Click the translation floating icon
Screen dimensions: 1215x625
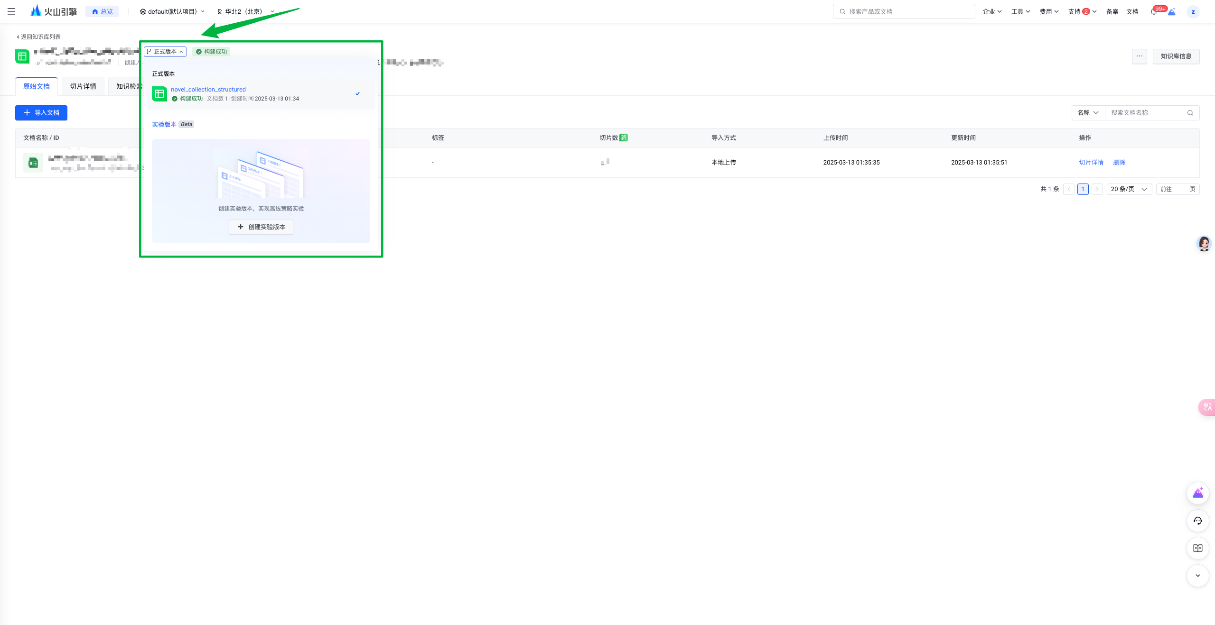[1207, 407]
